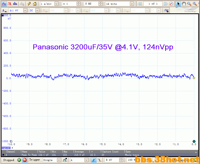Click the Trigger label in bottom toolbar
The image size is (200, 164).
(x=35, y=160)
